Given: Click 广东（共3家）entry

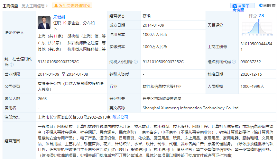Looking at the screenshot, I should [49, 43].
